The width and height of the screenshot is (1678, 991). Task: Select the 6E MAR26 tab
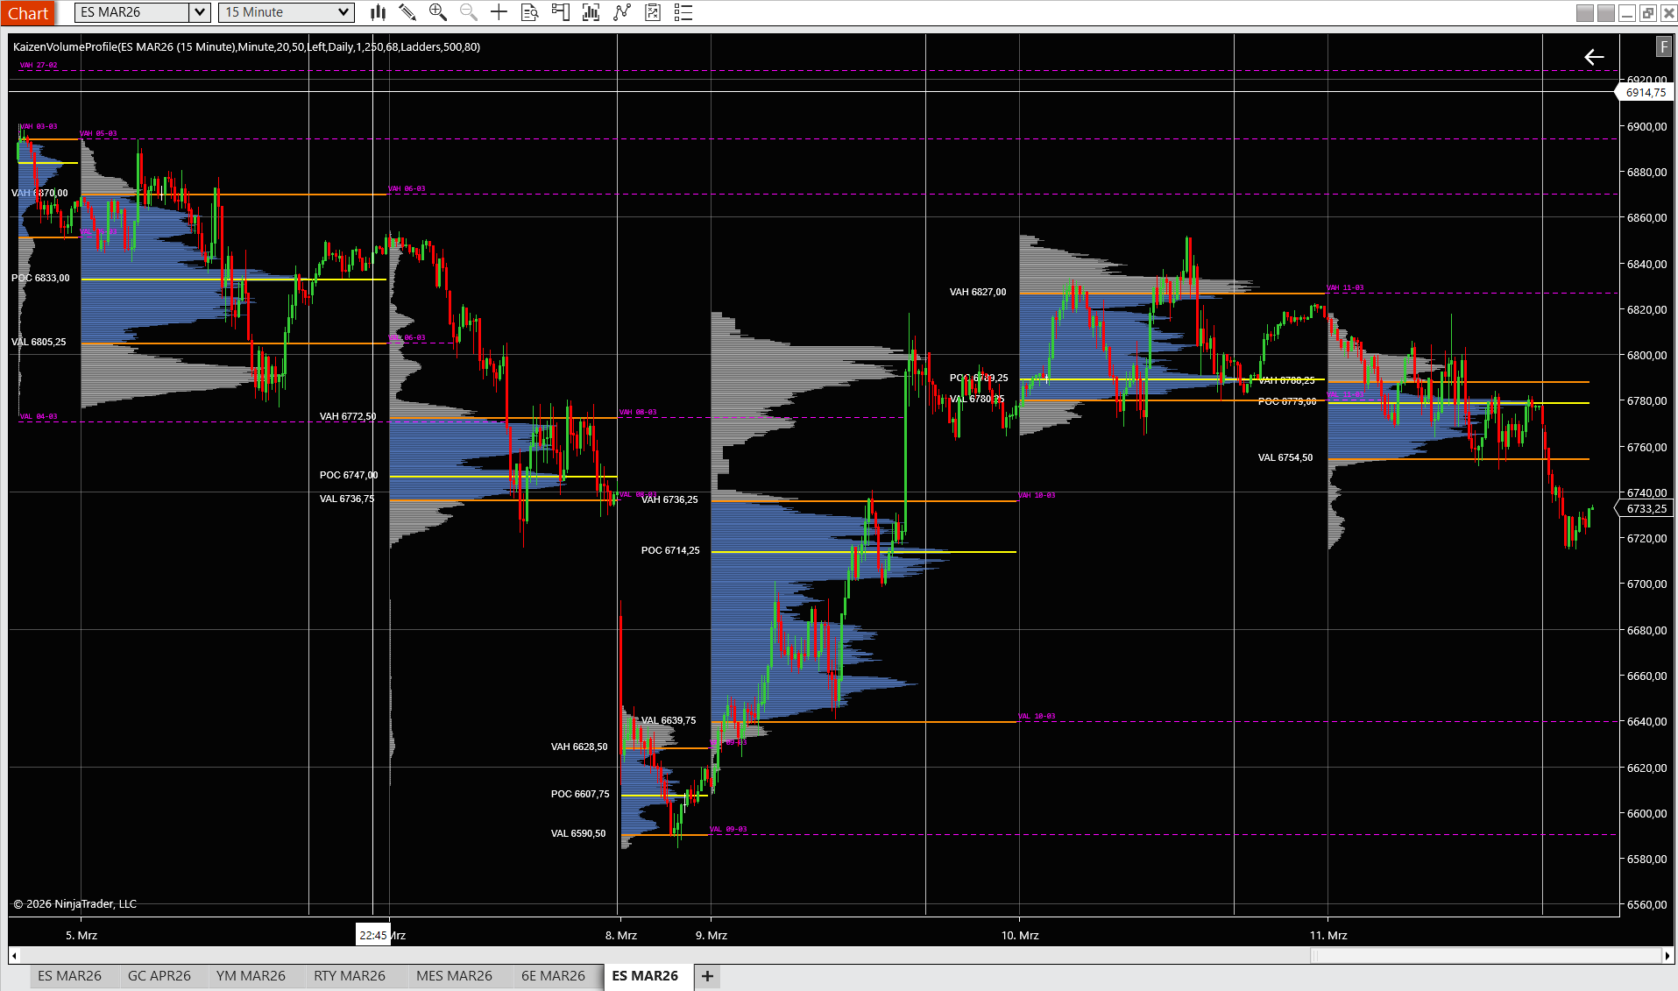(x=553, y=975)
